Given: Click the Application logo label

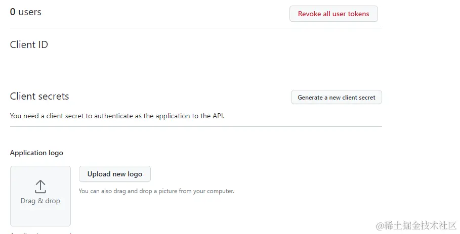Looking at the screenshot, I should coord(36,153).
